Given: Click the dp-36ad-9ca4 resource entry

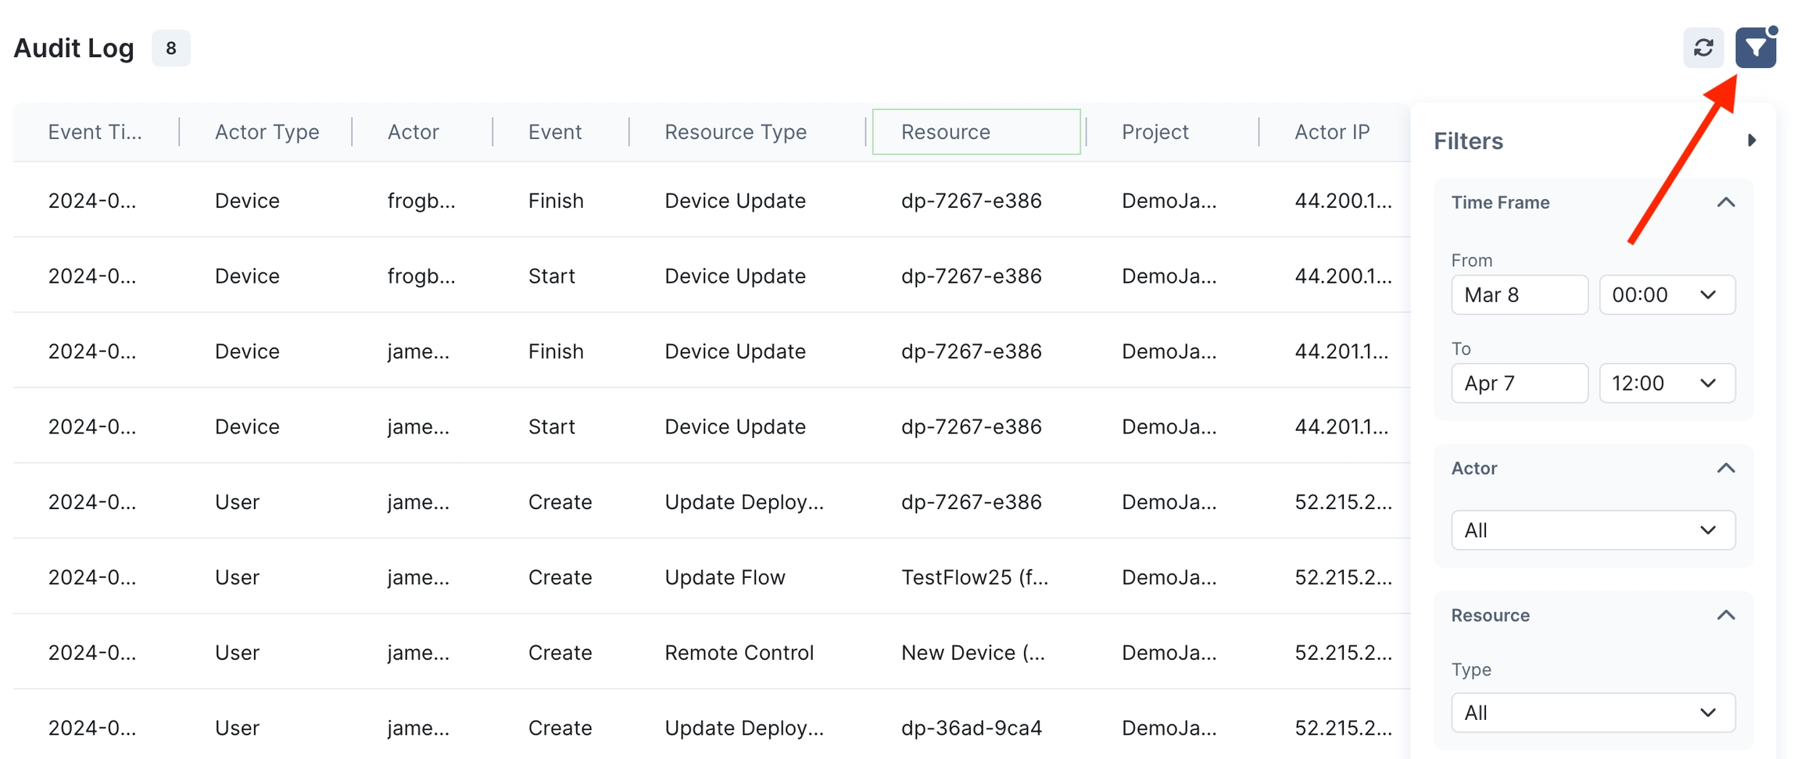Looking at the screenshot, I should (971, 728).
